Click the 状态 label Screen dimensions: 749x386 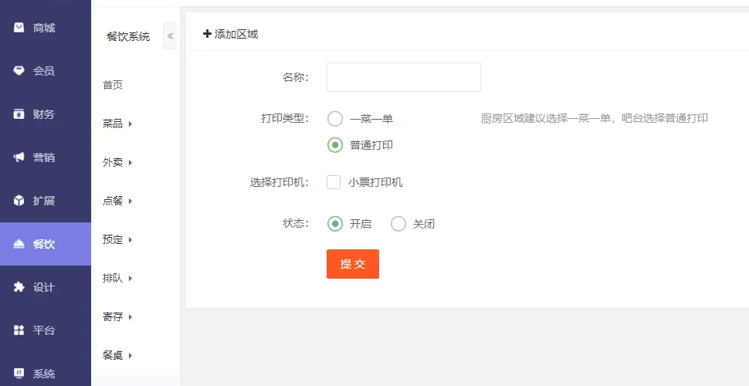point(296,224)
